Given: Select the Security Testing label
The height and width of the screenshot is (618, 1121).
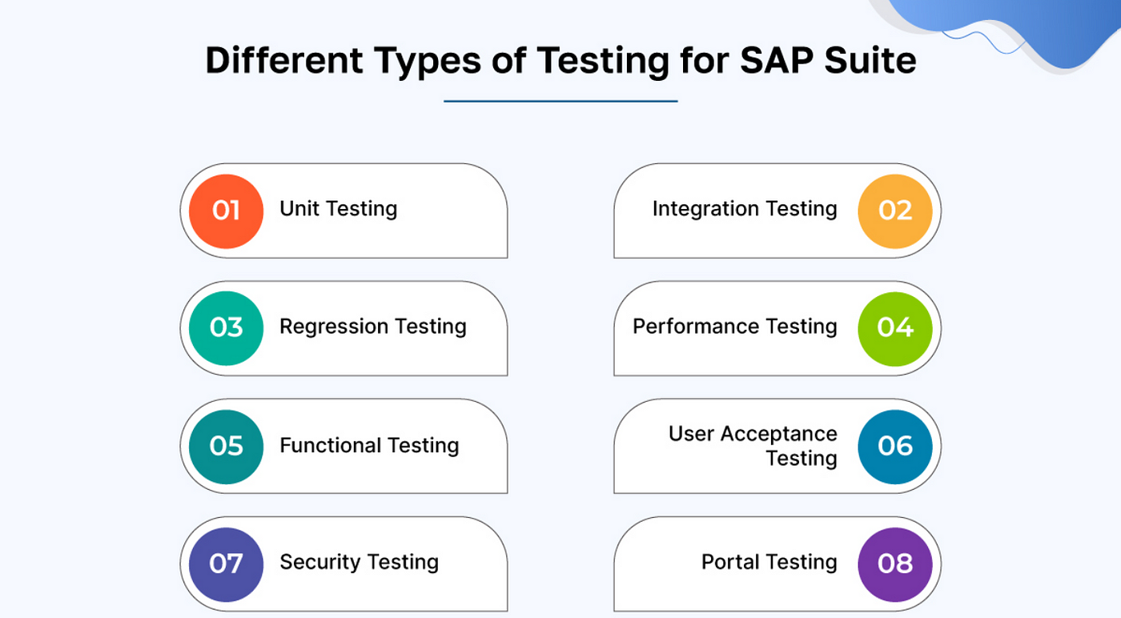Looking at the screenshot, I should tap(359, 563).
